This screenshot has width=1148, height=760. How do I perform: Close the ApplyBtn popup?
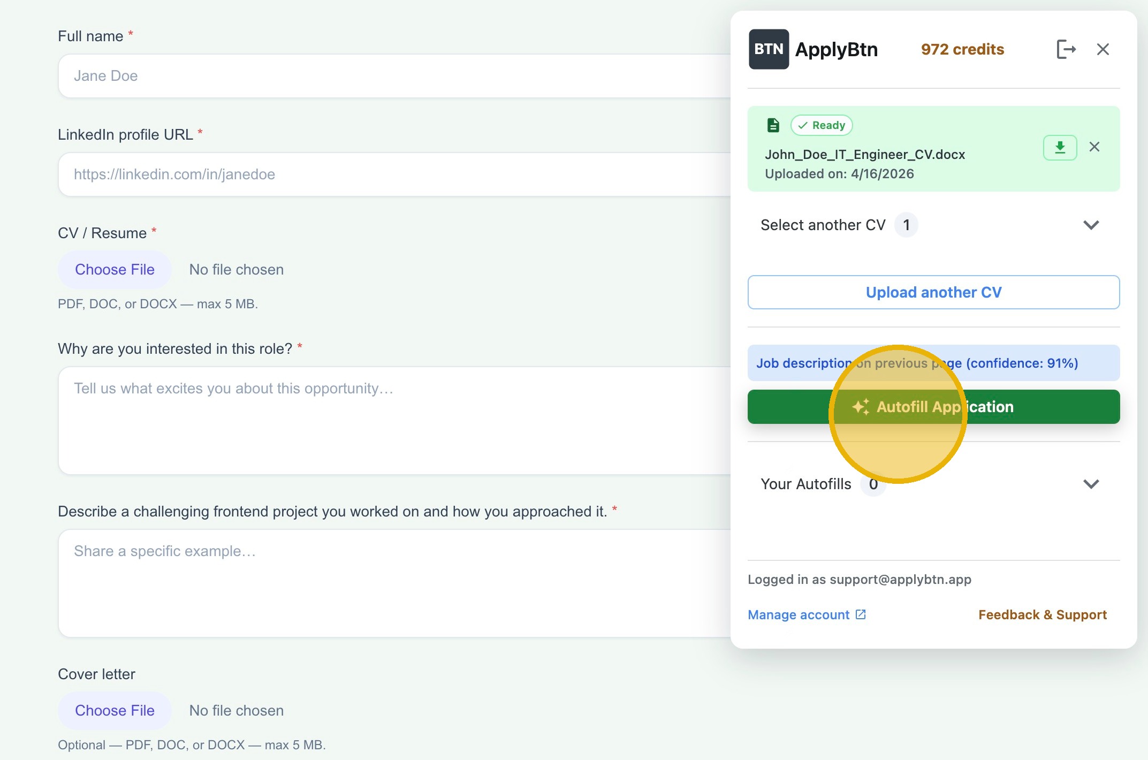(x=1103, y=49)
